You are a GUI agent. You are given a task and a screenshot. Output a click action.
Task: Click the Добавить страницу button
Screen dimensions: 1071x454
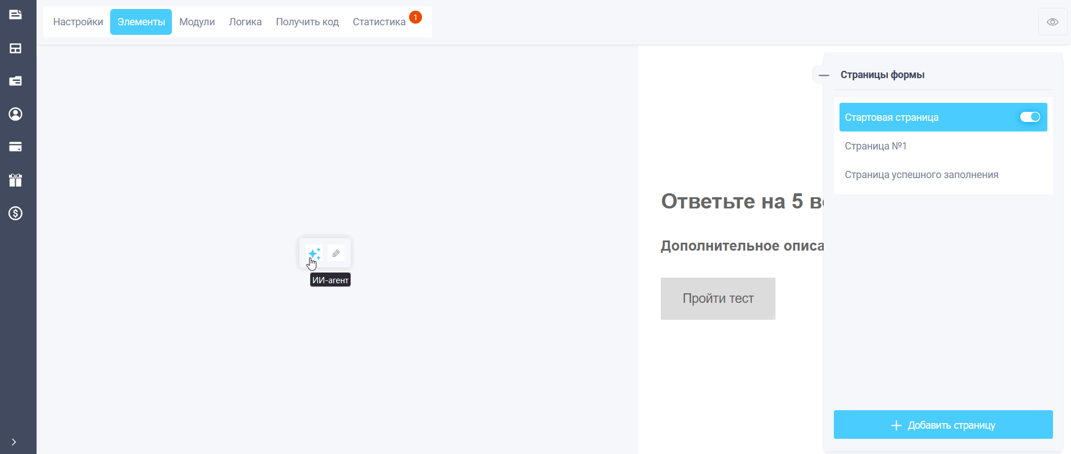pyautogui.click(x=943, y=425)
